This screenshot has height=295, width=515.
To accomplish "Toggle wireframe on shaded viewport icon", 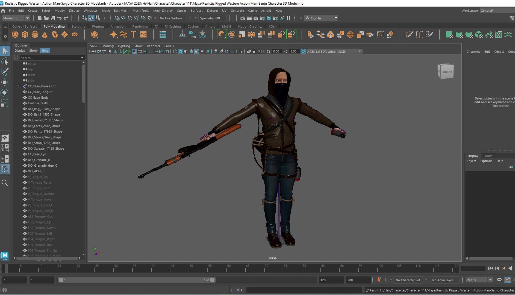I will pyautogui.click(x=191, y=51).
